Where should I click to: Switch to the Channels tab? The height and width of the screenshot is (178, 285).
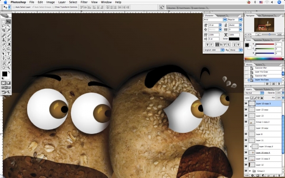point(258,89)
